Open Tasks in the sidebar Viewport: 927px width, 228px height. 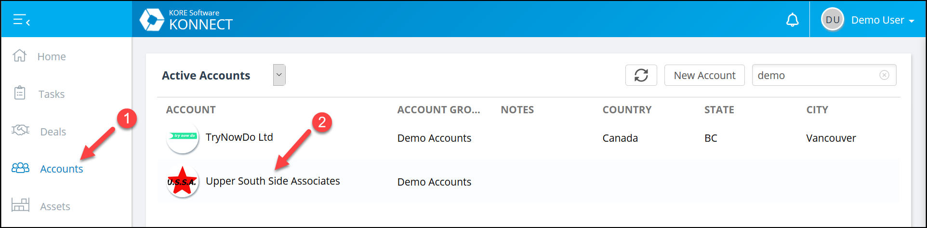coord(52,94)
